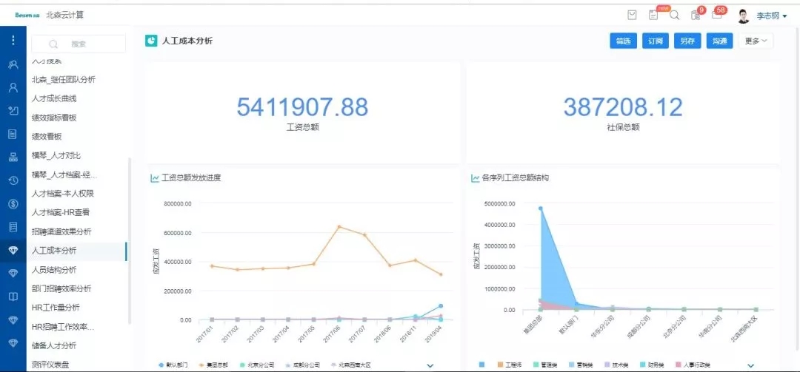This screenshot has width=800, height=372.
Task: Open 招聘渠道效果分析 in the list
Action: click(x=61, y=231)
